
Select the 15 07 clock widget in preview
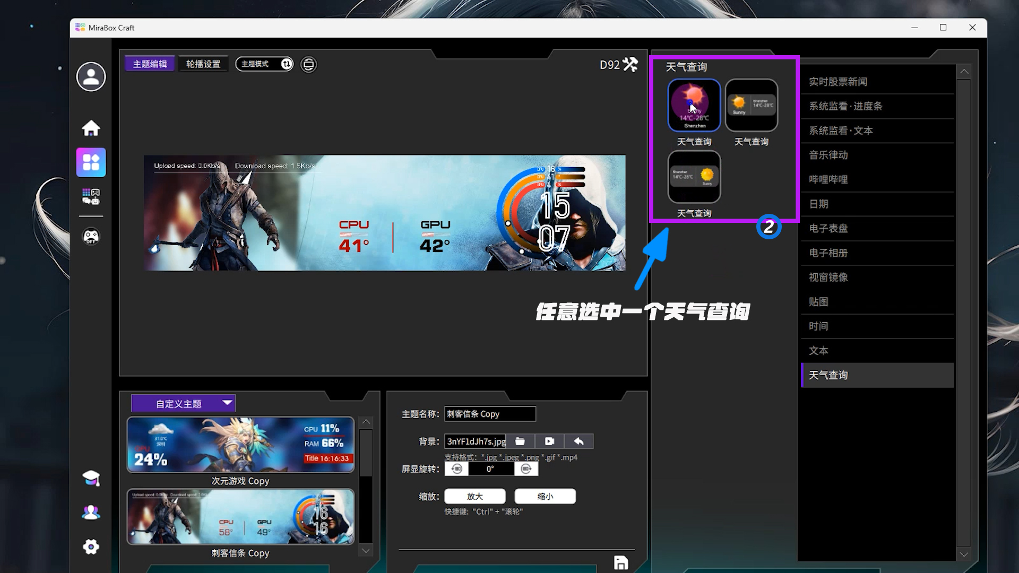coord(555,222)
